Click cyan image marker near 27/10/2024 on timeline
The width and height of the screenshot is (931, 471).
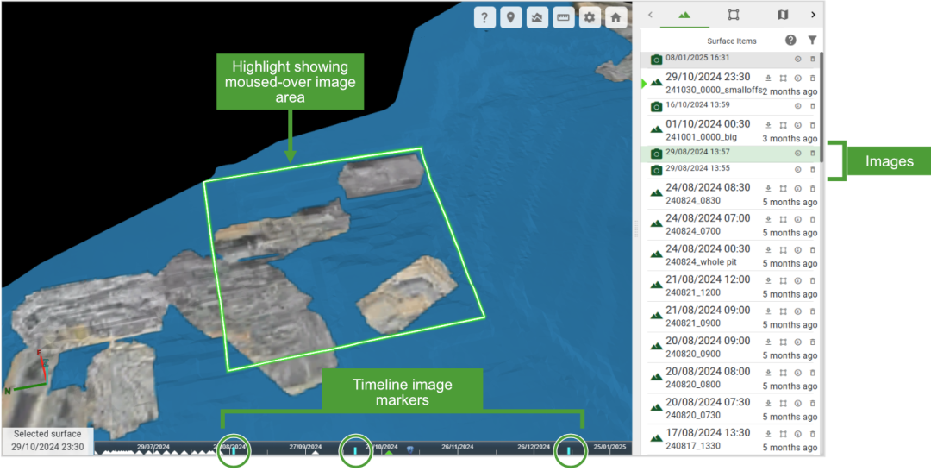pyautogui.click(x=355, y=451)
